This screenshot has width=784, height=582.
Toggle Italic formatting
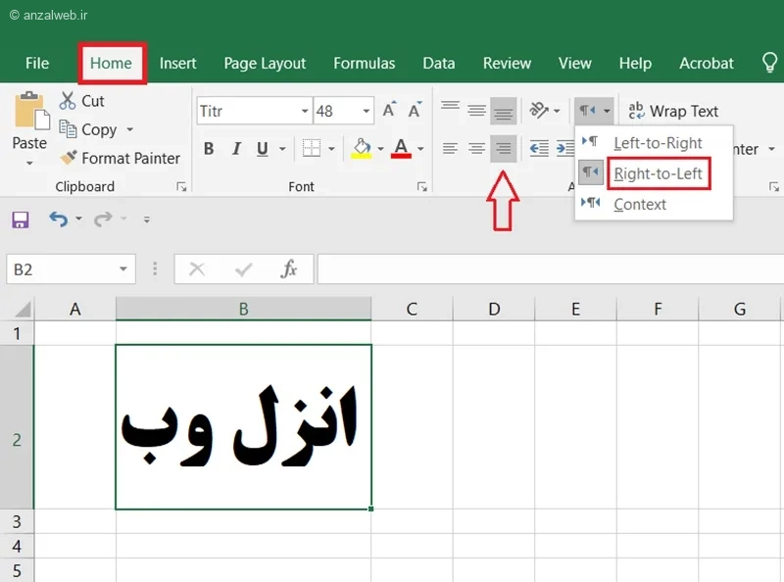coord(236,149)
